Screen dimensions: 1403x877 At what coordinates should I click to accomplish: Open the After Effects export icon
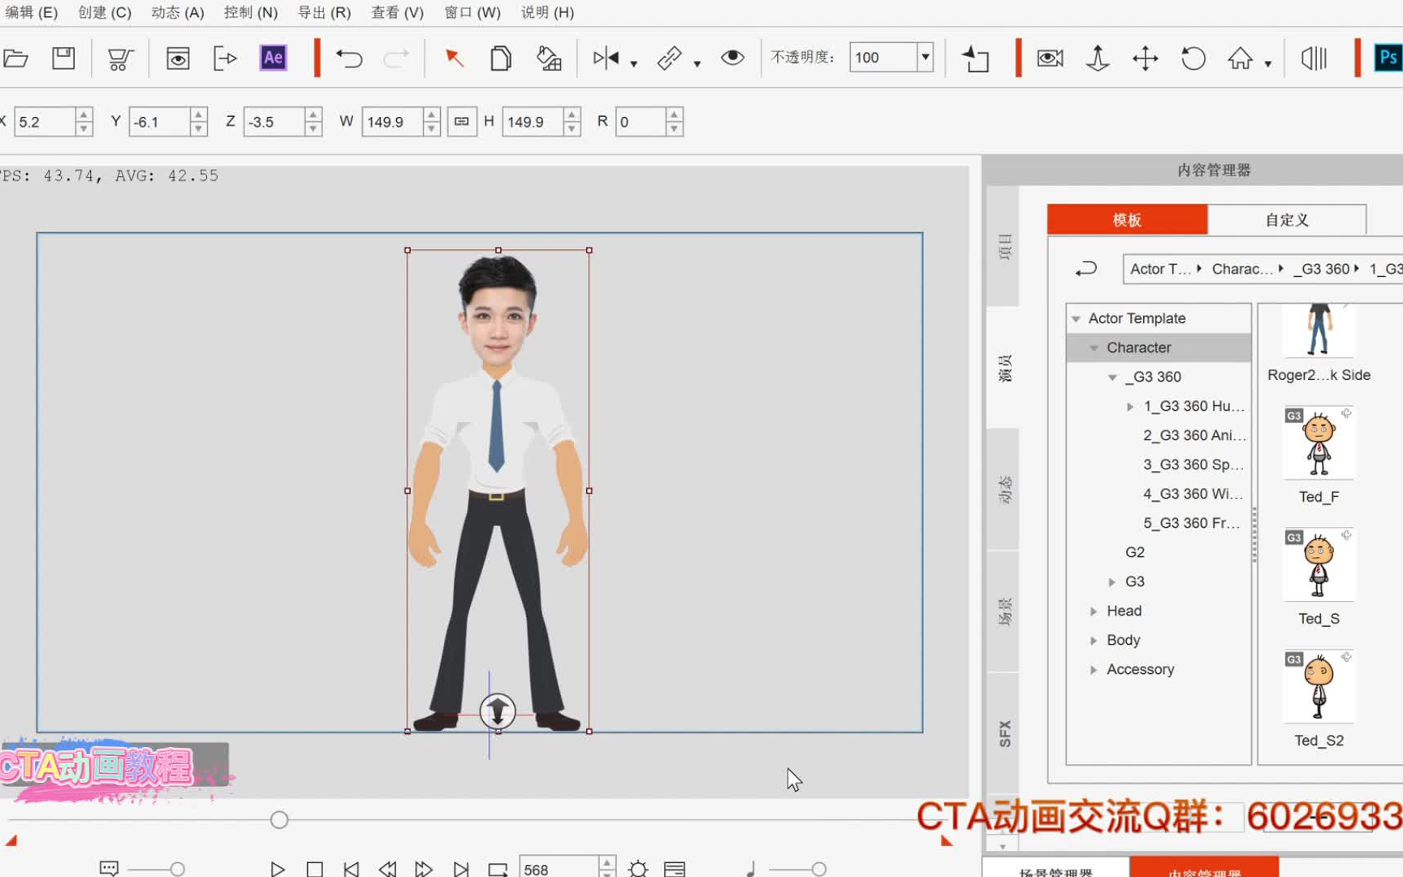[272, 58]
